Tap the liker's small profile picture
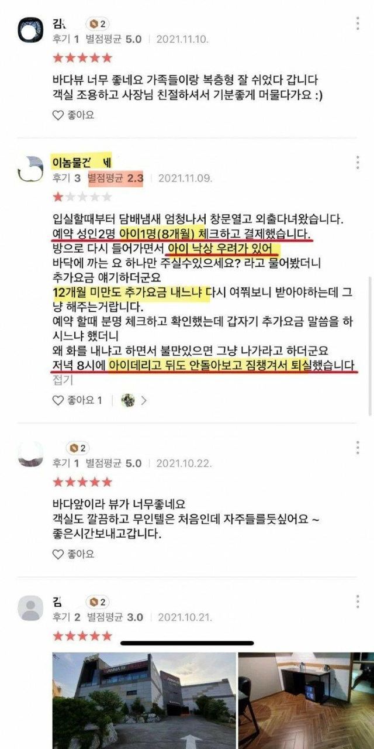 coord(128,400)
